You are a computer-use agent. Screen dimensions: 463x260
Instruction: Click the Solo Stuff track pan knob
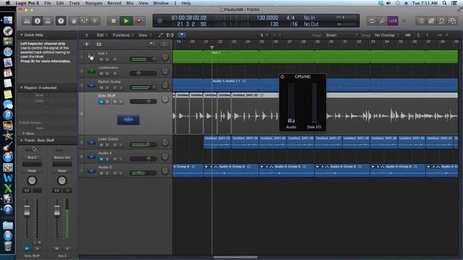tap(165, 100)
